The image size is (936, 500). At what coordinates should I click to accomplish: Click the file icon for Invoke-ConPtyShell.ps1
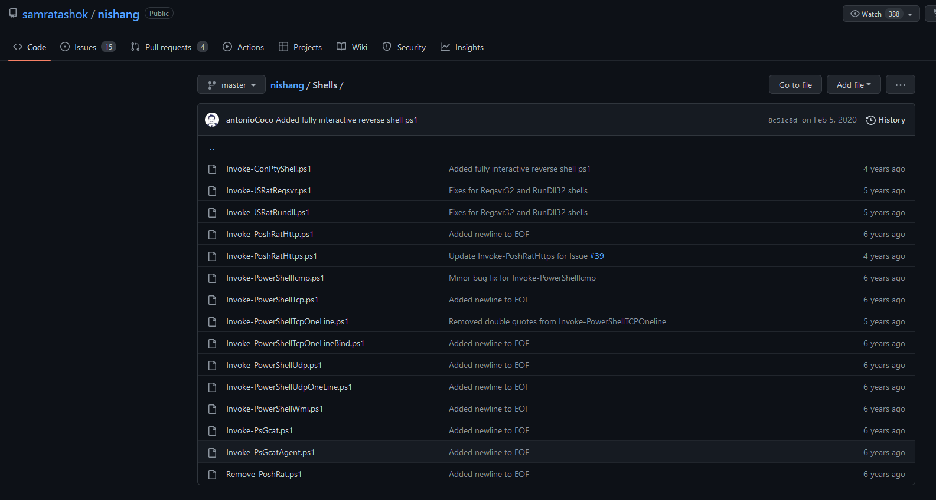[213, 169]
